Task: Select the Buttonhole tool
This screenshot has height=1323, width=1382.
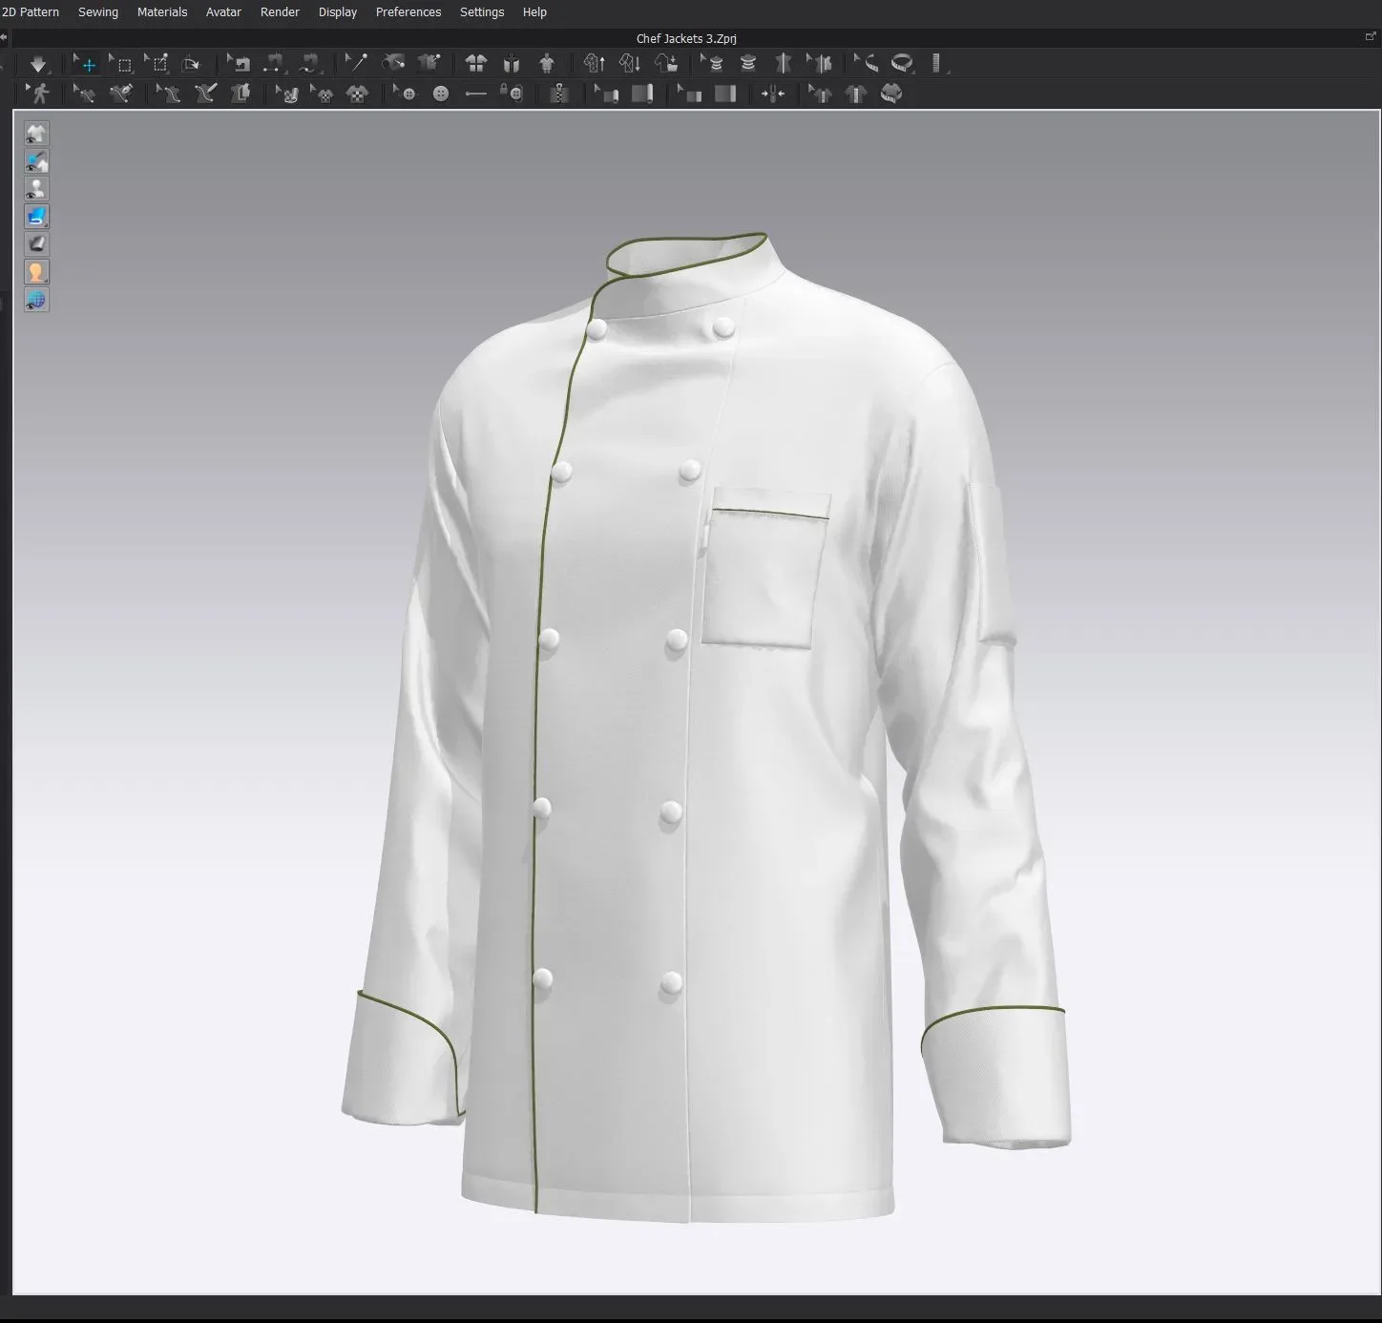Action: point(475,93)
